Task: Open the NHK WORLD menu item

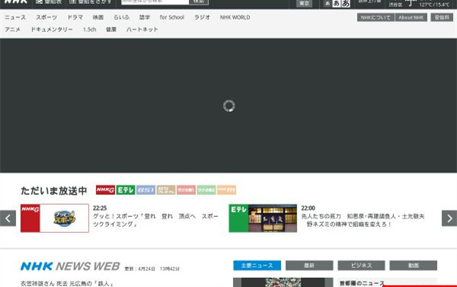Action: 235,18
